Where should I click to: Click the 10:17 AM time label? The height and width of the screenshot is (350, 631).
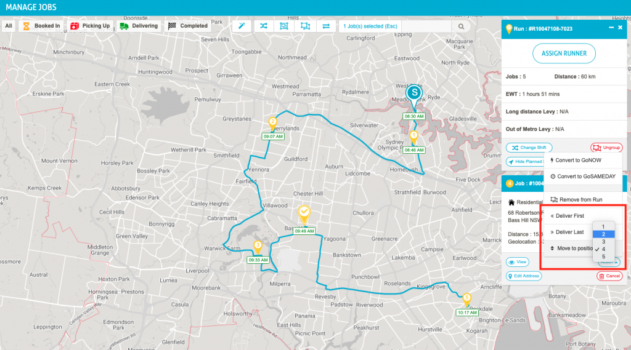[x=467, y=312]
